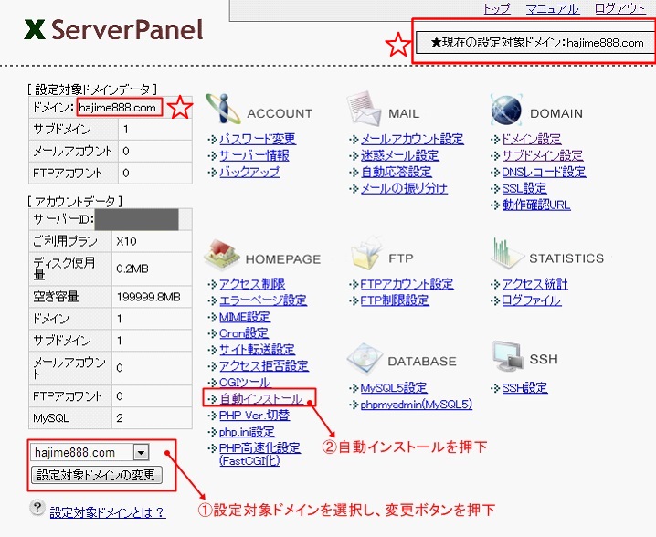This screenshot has width=656, height=537.
Task: Open MIME設定 link
Action: click(x=245, y=317)
